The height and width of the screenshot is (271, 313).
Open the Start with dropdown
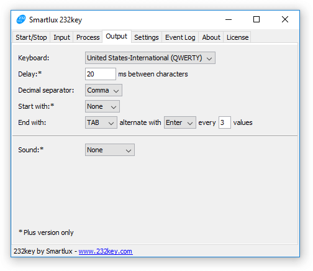(x=102, y=106)
